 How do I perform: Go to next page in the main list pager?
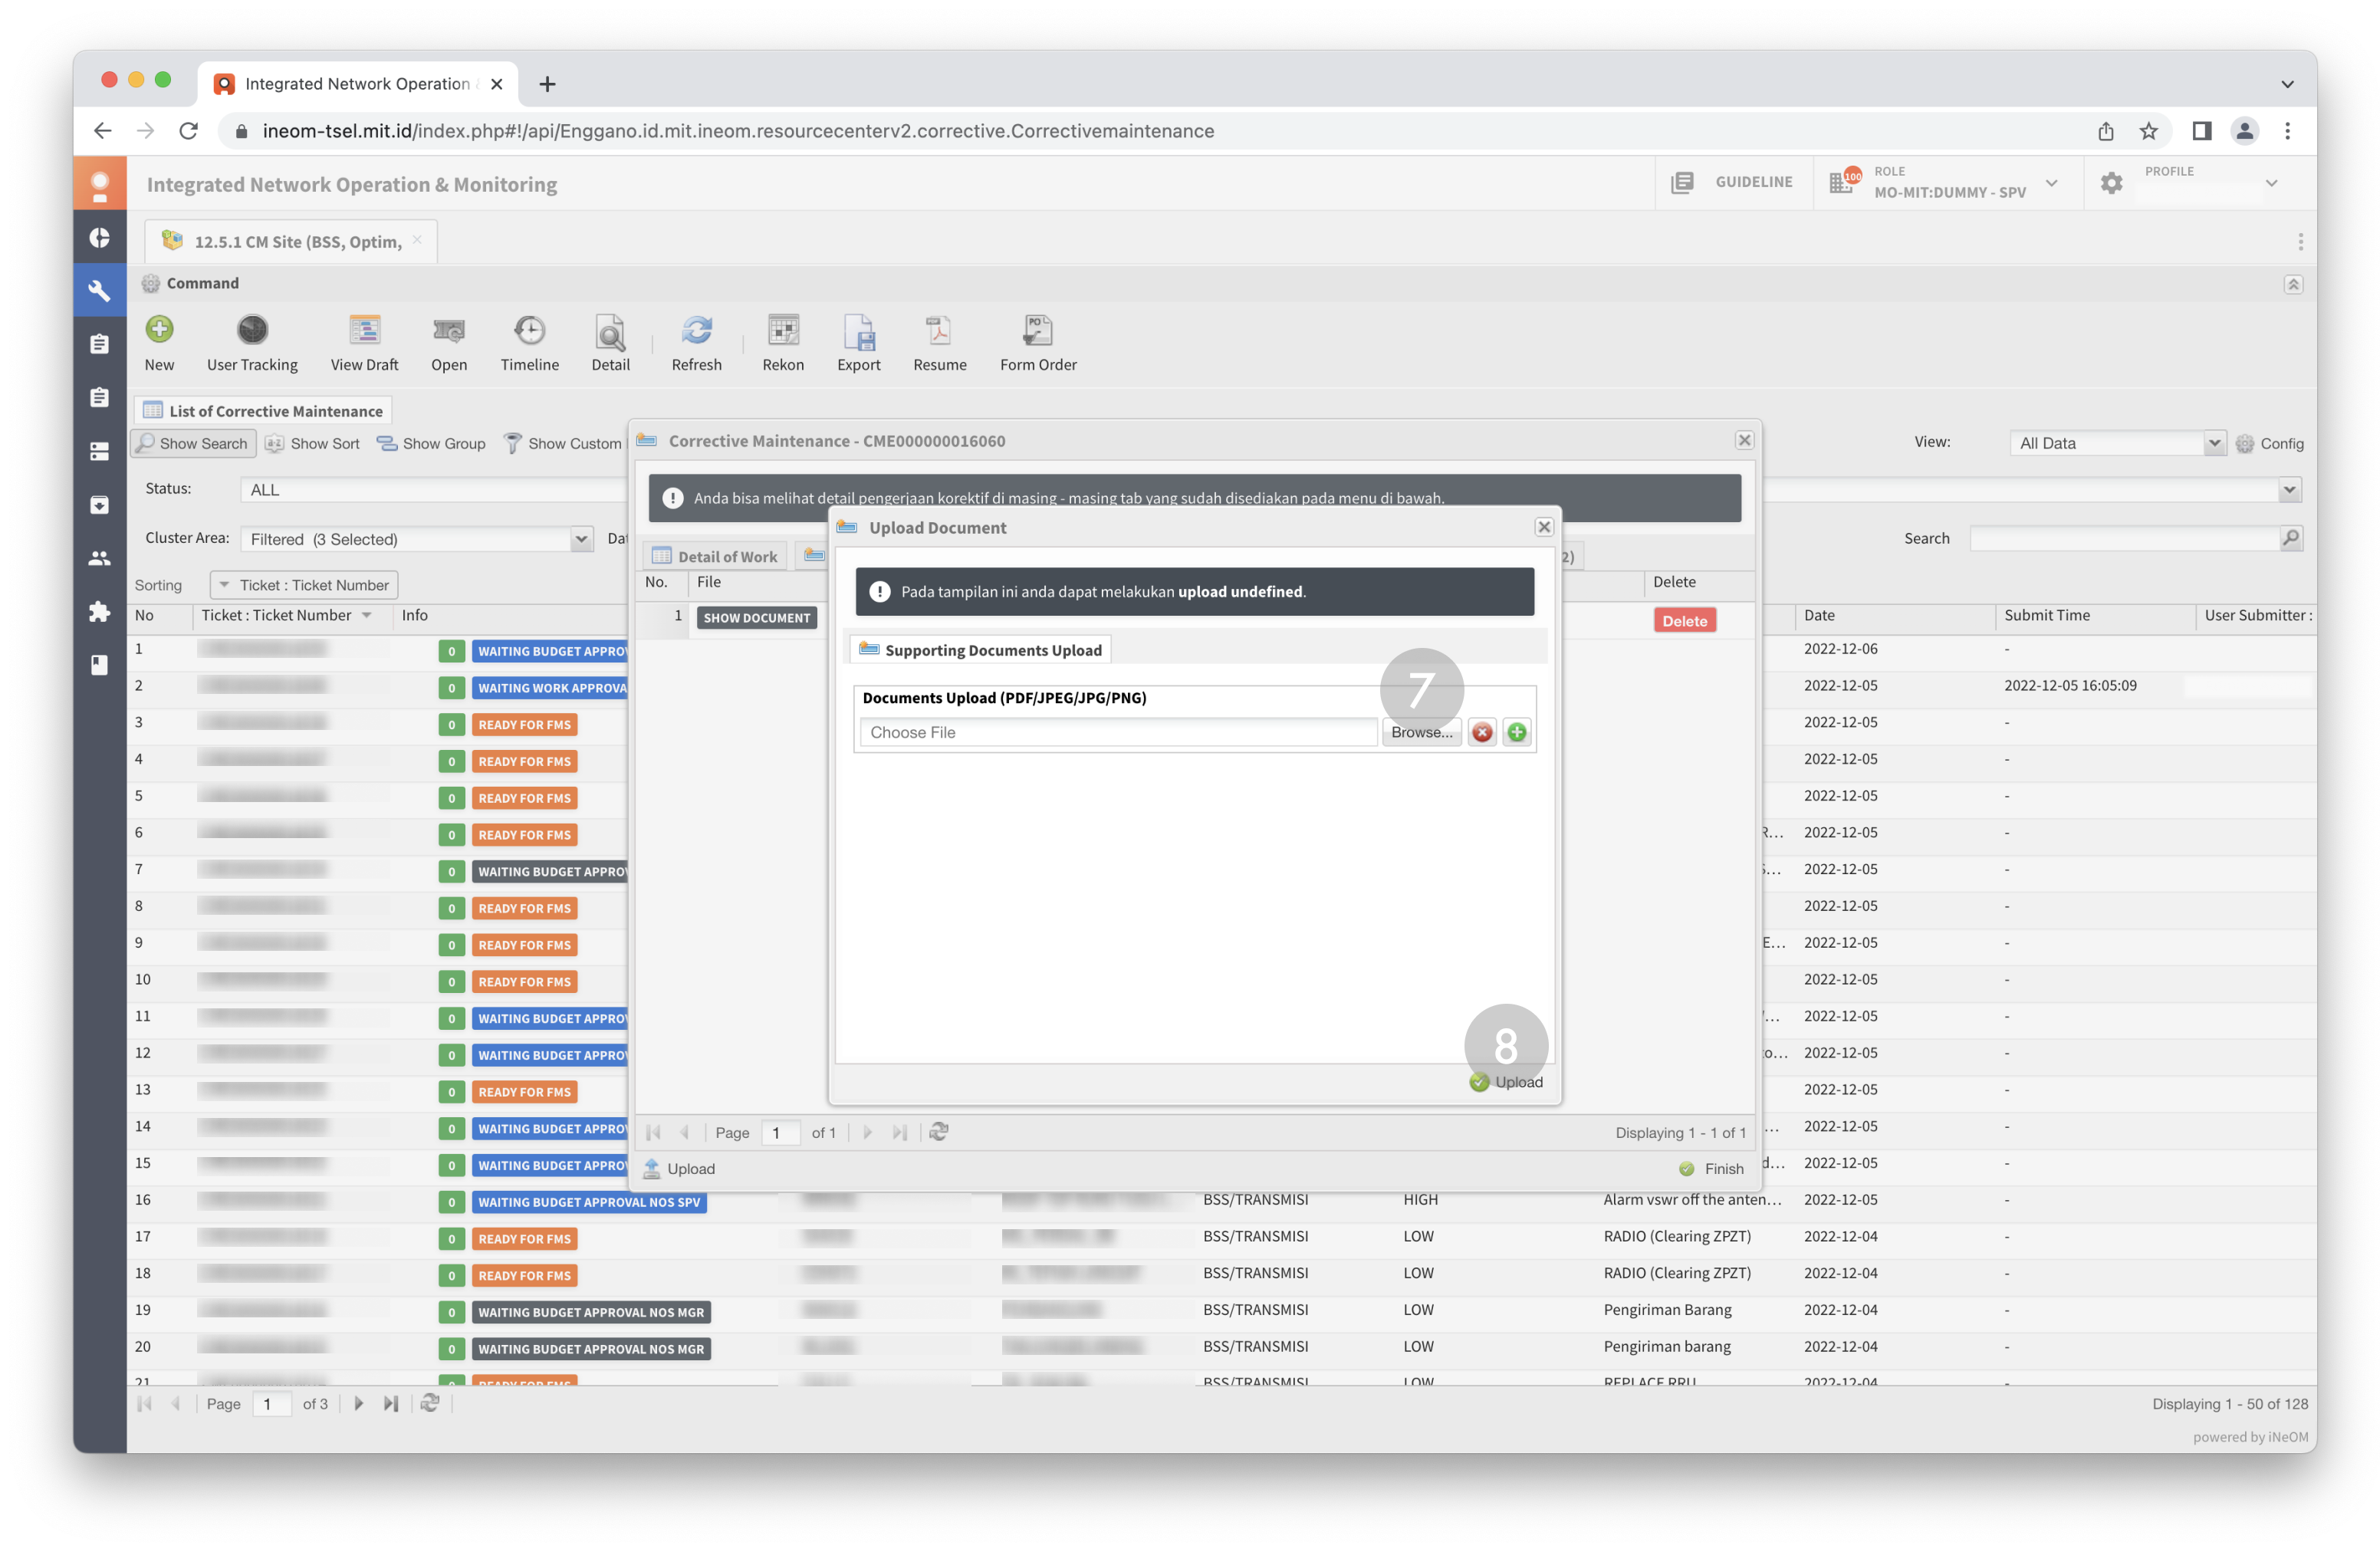[x=358, y=1404]
